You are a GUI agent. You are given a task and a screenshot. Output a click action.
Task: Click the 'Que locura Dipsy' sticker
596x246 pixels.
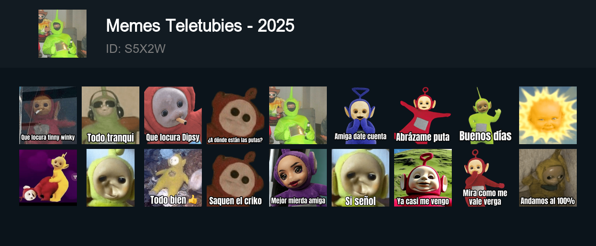tap(173, 115)
